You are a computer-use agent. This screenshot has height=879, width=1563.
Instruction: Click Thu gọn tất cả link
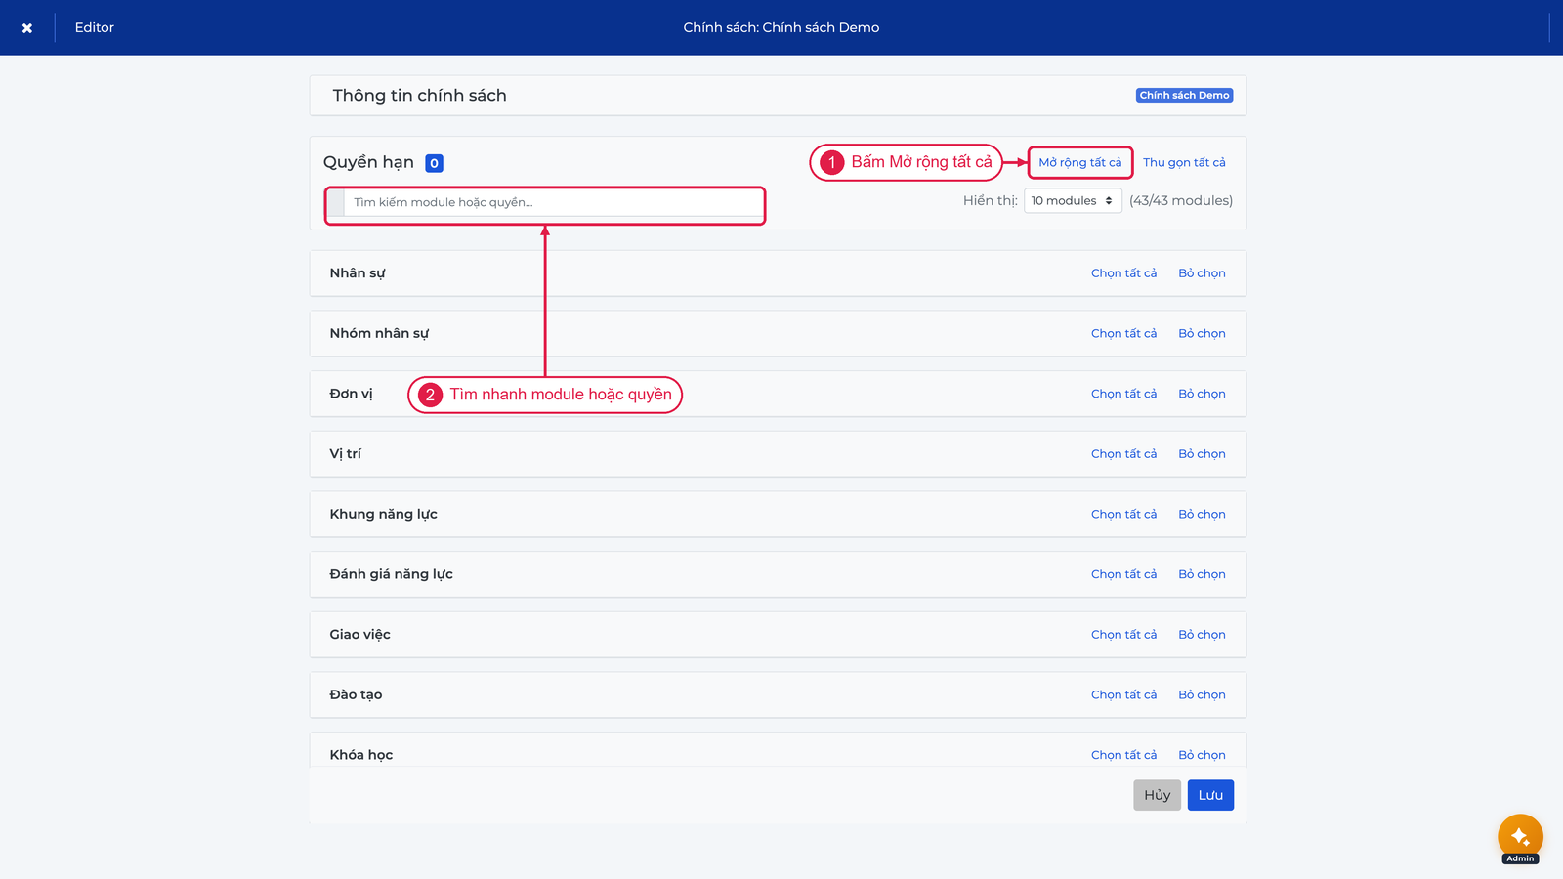coord(1184,162)
